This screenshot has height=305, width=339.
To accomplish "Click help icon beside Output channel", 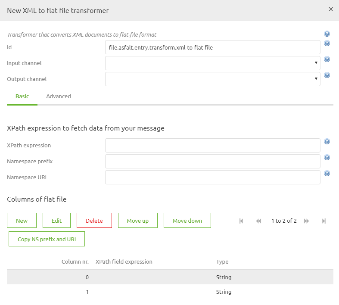I will tap(327, 75).
